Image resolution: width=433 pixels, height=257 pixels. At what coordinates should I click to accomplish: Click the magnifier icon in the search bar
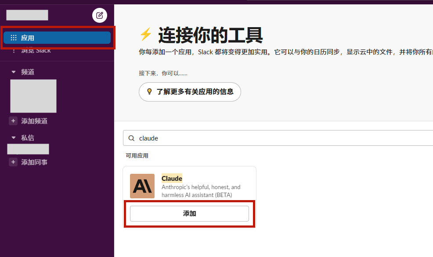[131, 138]
